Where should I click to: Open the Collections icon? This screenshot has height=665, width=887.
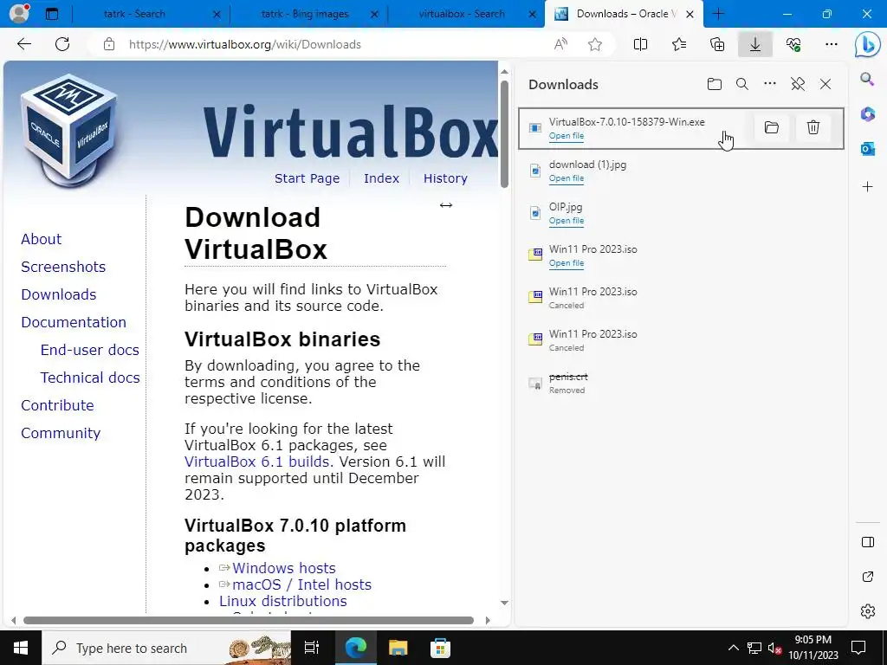716,44
